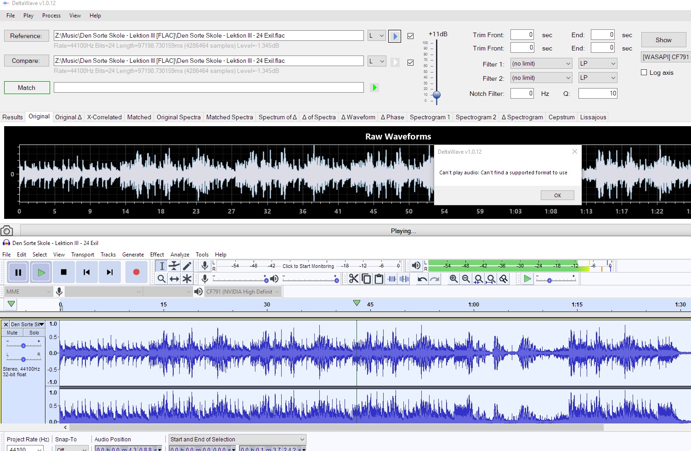Open the Filter 1 LP type dropdown
Viewport: 691px width, 451px height.
tap(598, 64)
